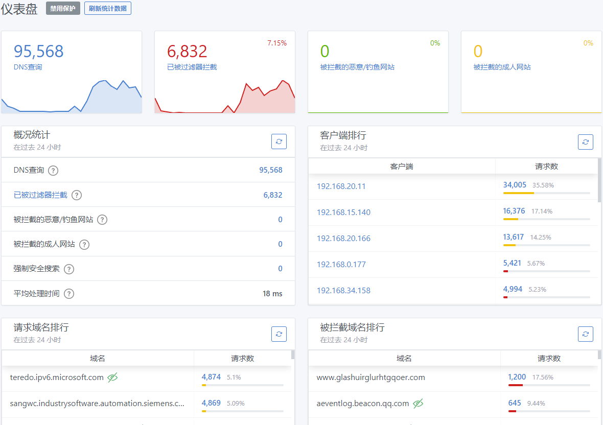Screen dimensions: 603x425
Task: Toggle eye icon for teredo.ipv6.microsoft.com
Action: click(112, 377)
